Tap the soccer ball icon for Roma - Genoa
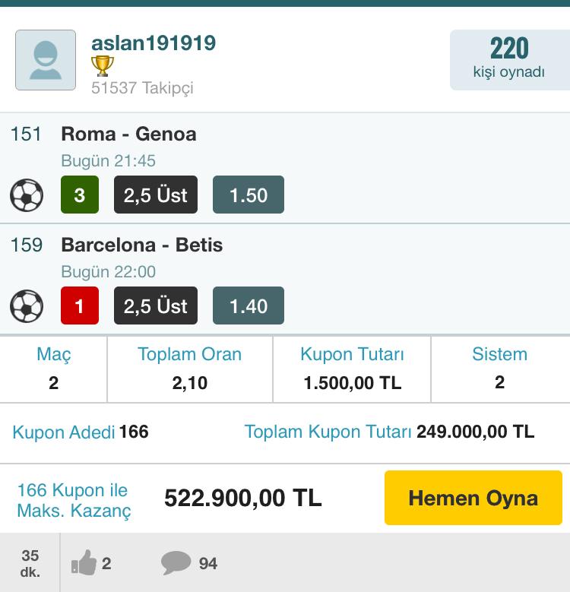The height and width of the screenshot is (592, 570). click(27, 195)
